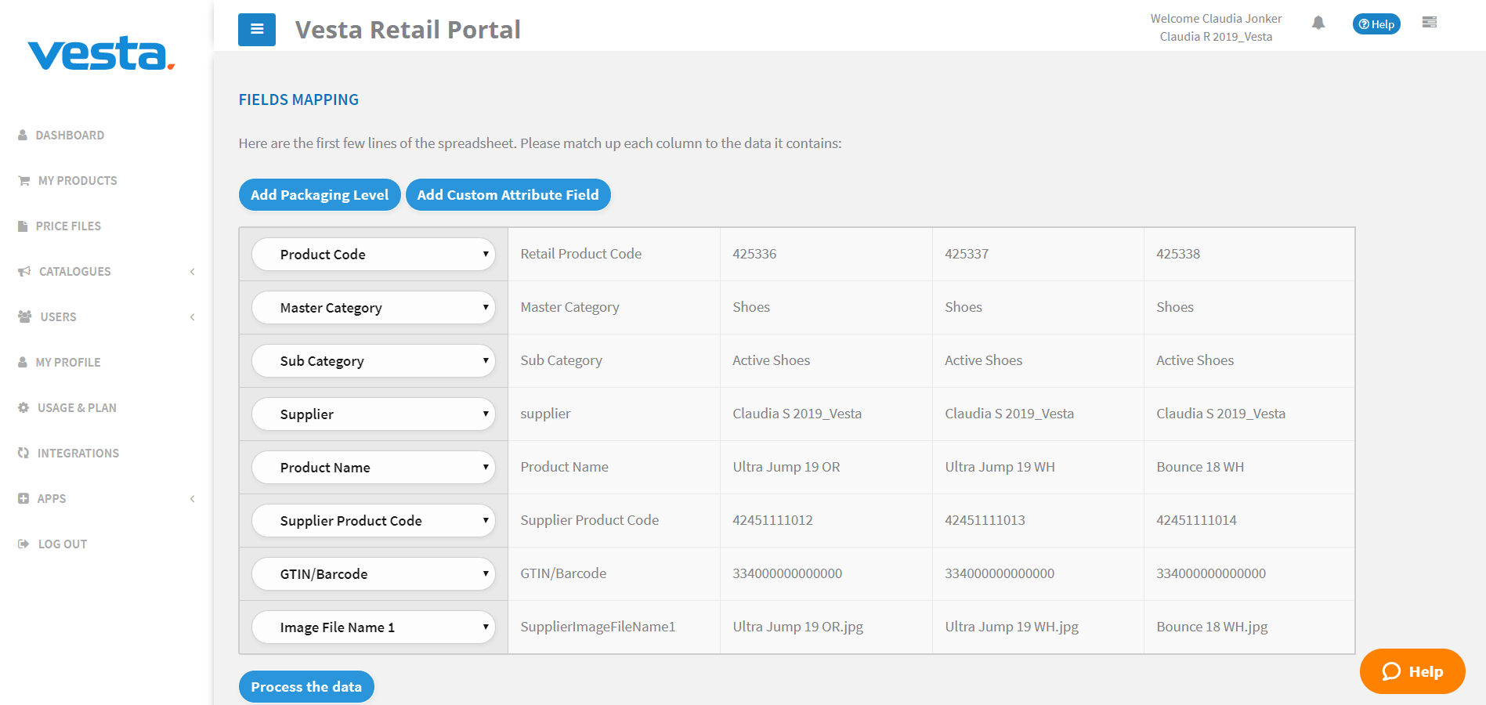Click Add Packaging Level

(x=320, y=194)
